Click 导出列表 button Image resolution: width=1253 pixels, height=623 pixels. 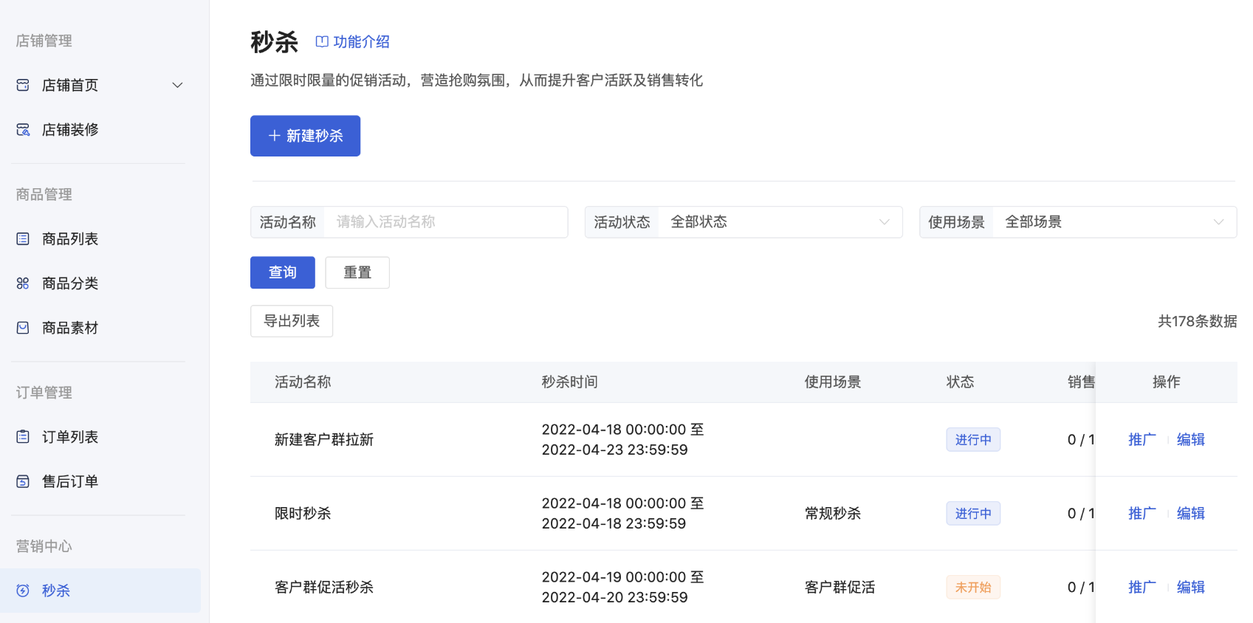[x=292, y=321]
